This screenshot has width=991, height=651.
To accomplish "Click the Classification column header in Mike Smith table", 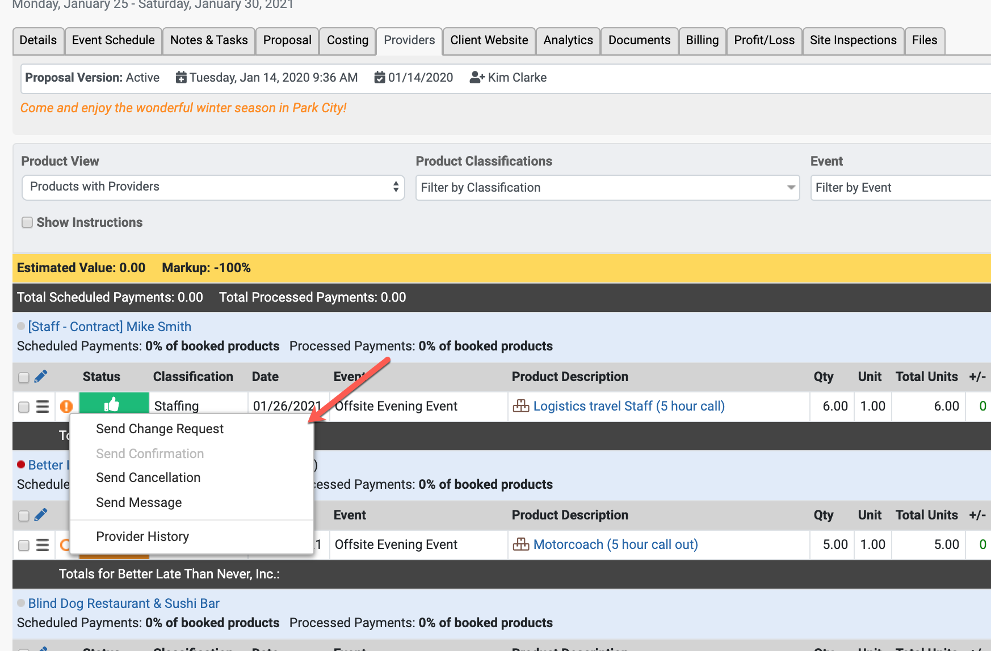I will 193,377.
